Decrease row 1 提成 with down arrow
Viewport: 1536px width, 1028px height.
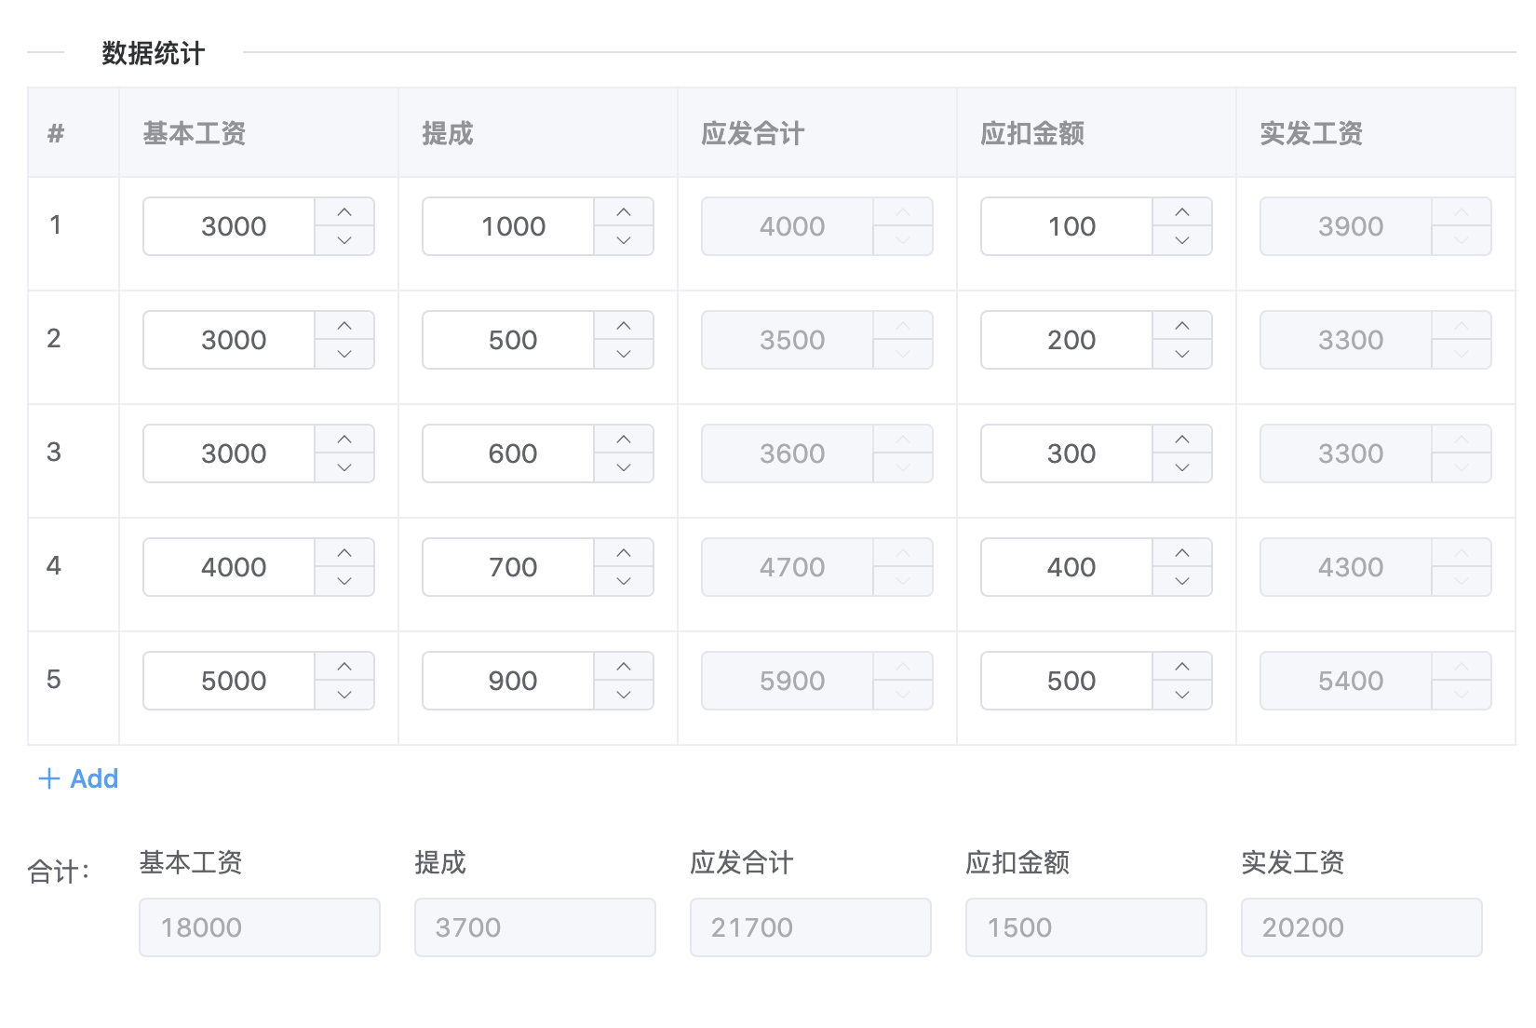(624, 240)
